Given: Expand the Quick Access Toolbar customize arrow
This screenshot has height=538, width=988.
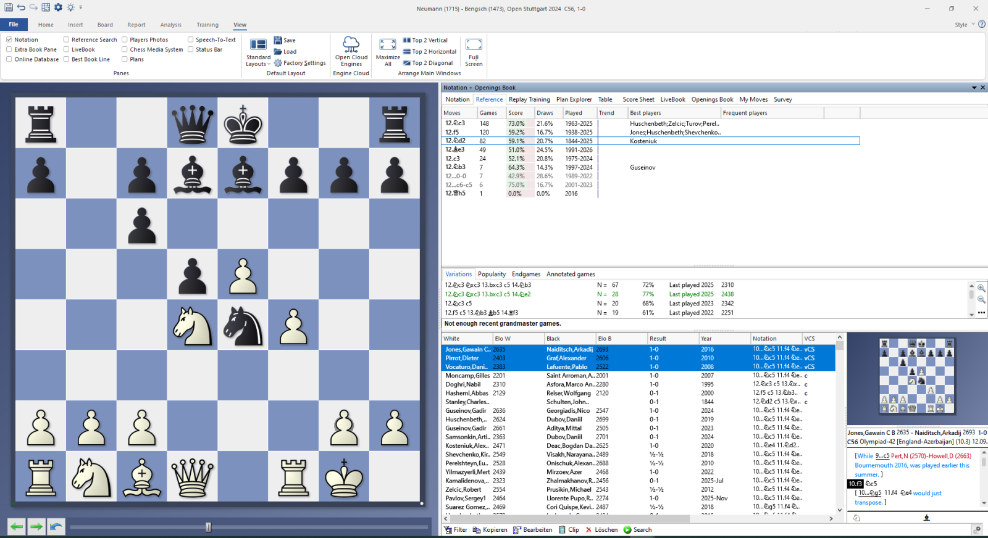Looking at the screenshot, I should 81,7.
